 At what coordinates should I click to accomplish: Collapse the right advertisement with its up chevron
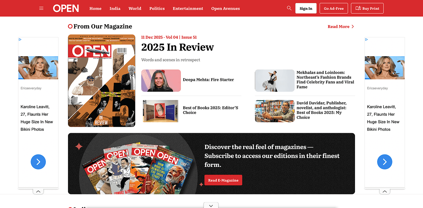tap(385, 191)
